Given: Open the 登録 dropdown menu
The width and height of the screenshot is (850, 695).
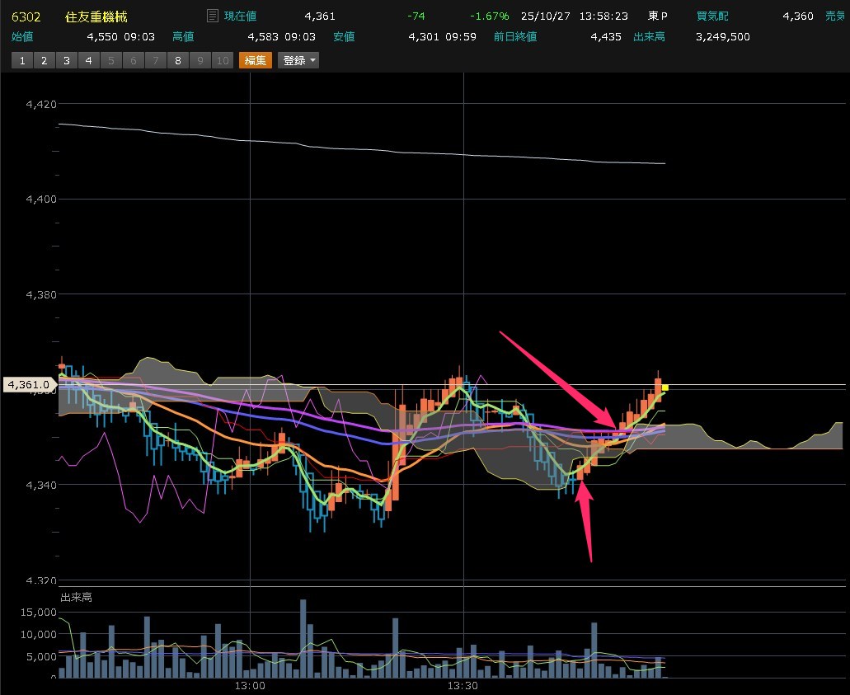Looking at the screenshot, I should click(x=298, y=60).
